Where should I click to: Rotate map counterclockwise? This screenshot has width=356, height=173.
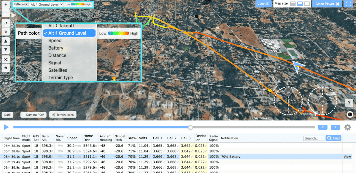6,23
